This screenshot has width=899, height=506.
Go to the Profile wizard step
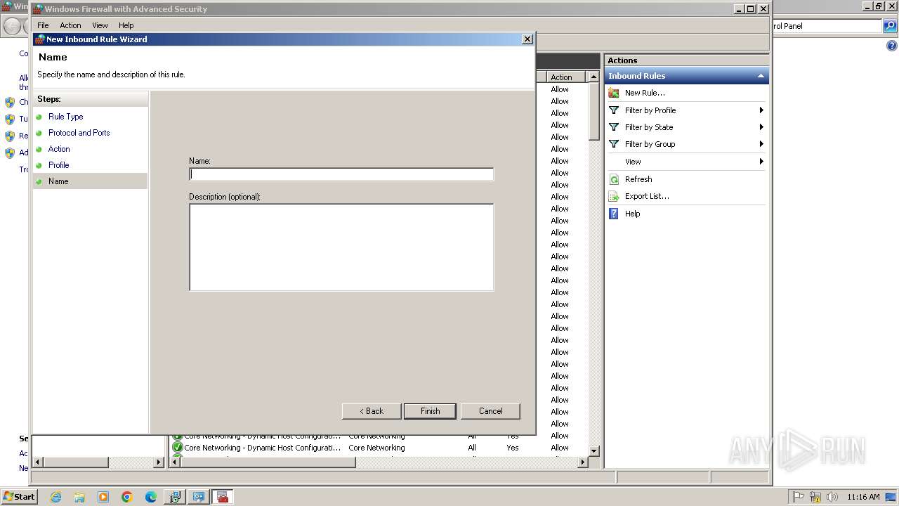point(59,165)
